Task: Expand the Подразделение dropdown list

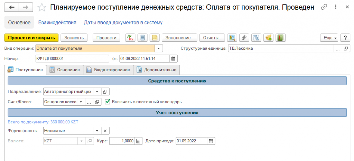Action: pos(97,92)
